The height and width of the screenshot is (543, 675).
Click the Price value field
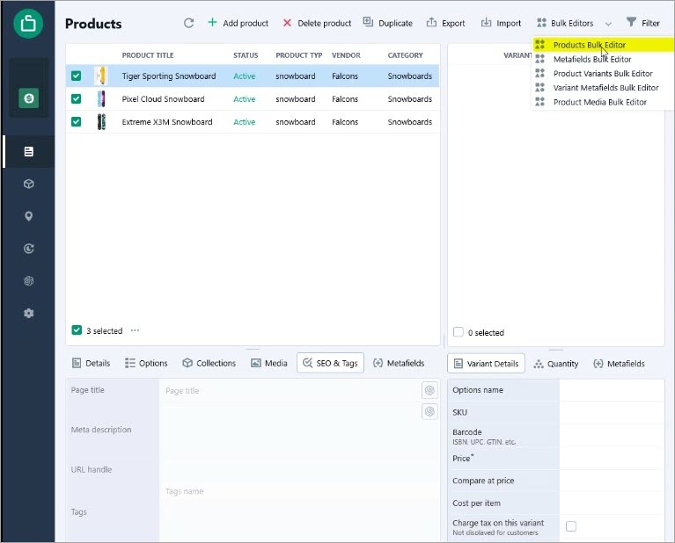(x=612, y=459)
